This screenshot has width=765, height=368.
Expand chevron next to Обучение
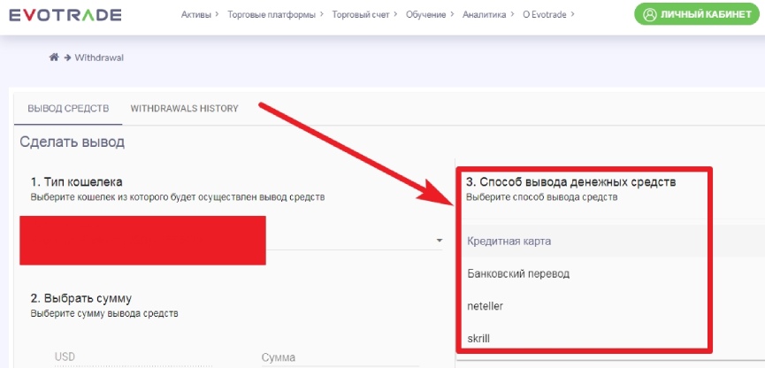[x=451, y=15]
